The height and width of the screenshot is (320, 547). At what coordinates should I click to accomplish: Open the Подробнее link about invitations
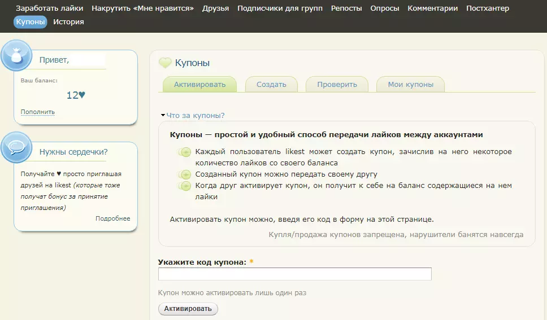pyautogui.click(x=112, y=218)
